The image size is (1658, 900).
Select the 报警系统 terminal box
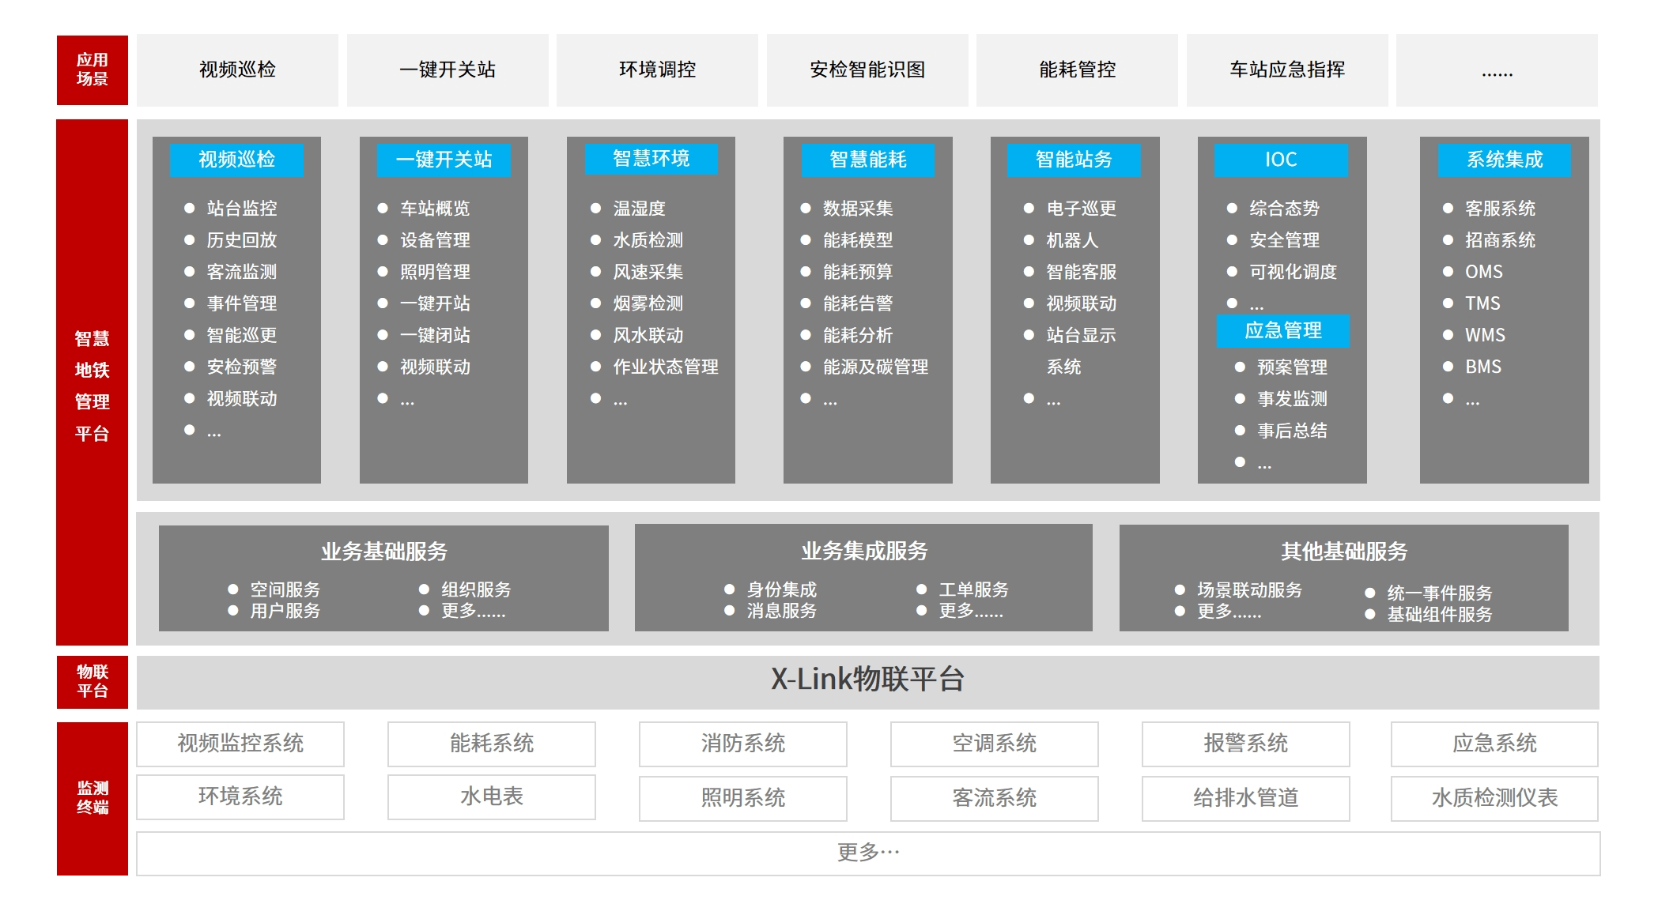(1246, 744)
